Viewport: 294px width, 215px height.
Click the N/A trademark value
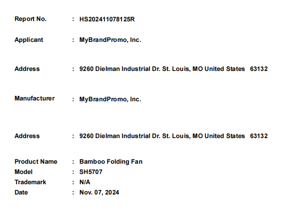85,182
